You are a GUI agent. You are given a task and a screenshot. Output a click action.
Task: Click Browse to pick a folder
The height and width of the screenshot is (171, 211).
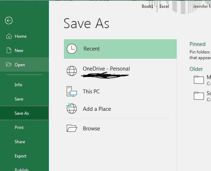120,129
